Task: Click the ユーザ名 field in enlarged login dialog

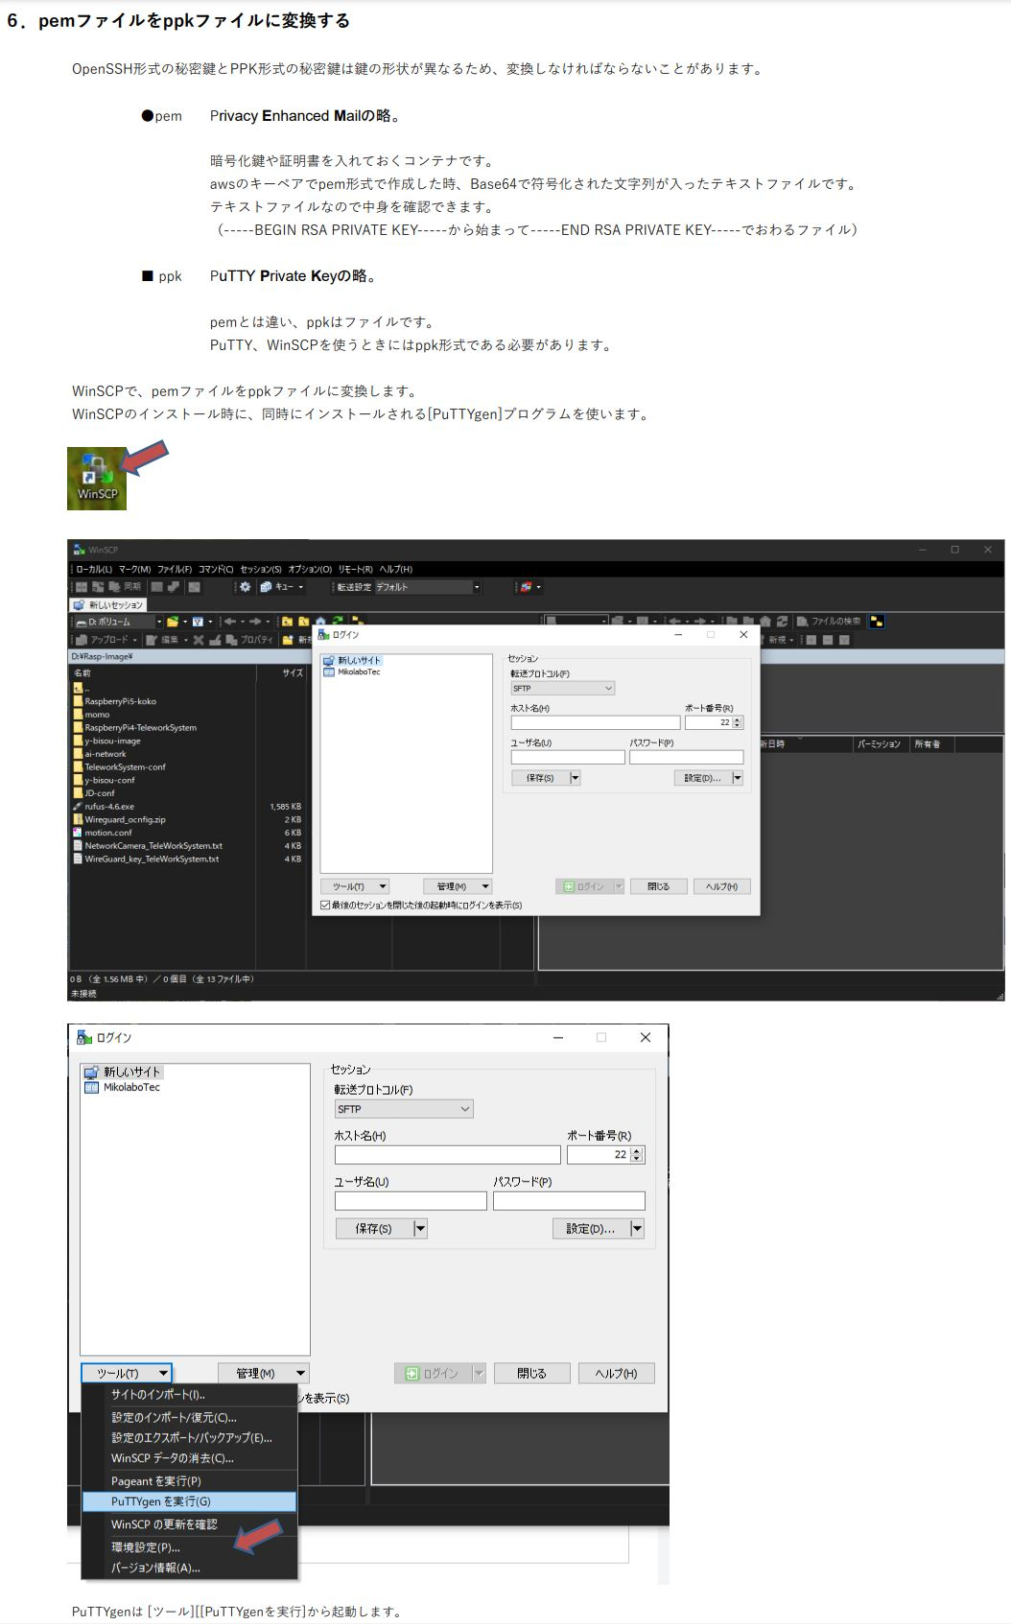Action: (x=411, y=1201)
